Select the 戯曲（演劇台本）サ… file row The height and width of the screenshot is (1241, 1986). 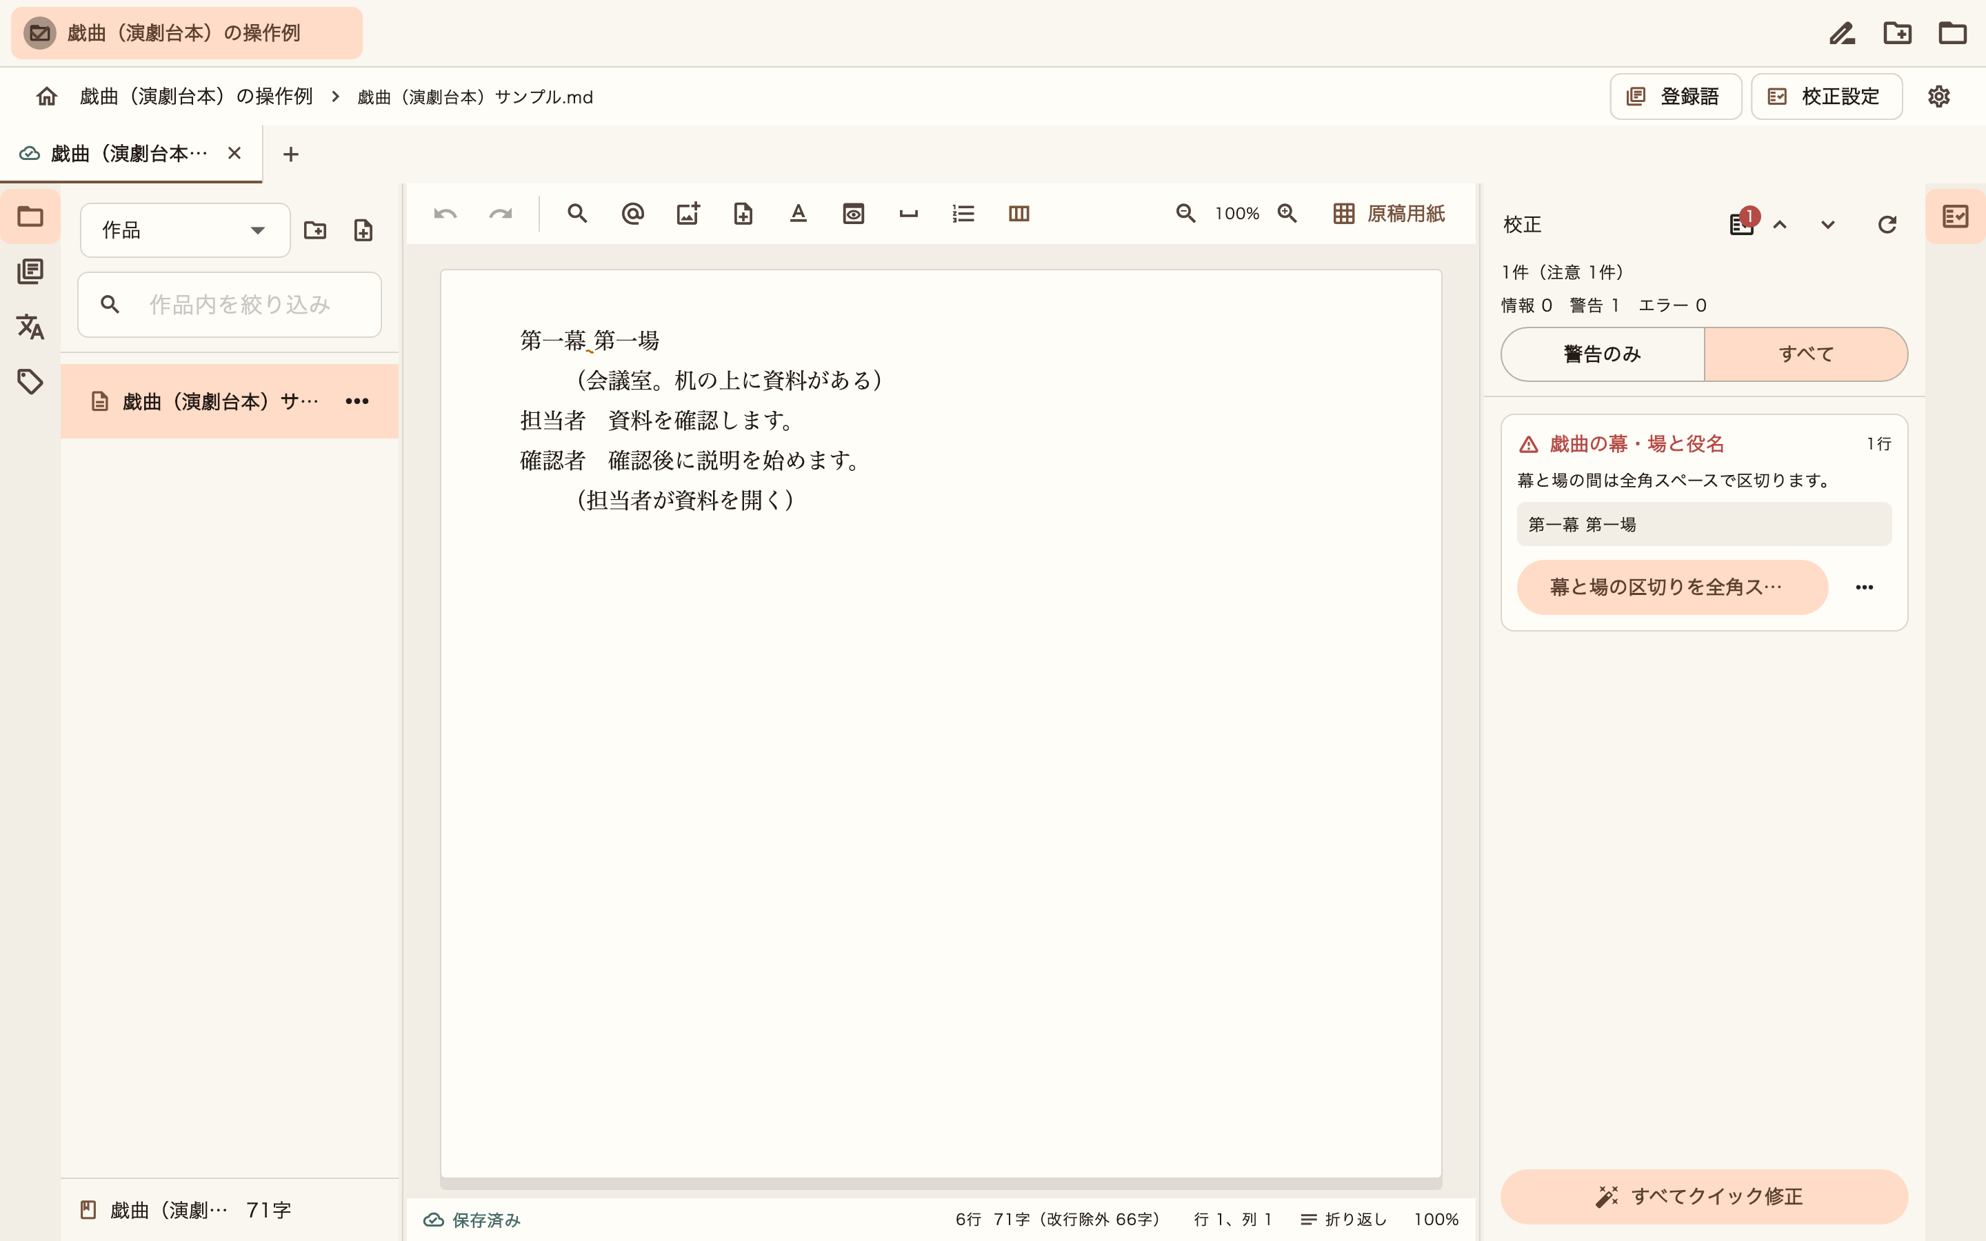click(x=230, y=401)
